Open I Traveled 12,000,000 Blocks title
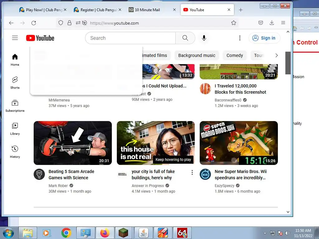The image size is (319, 239). point(240,89)
